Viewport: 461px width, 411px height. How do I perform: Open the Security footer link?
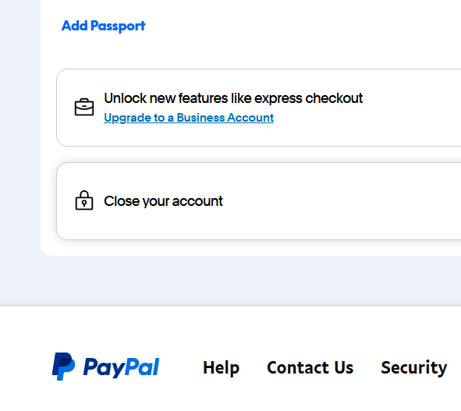(414, 367)
